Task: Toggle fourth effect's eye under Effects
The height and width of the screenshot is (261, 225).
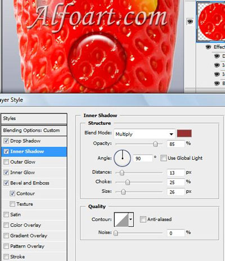Action: tap(217, 83)
